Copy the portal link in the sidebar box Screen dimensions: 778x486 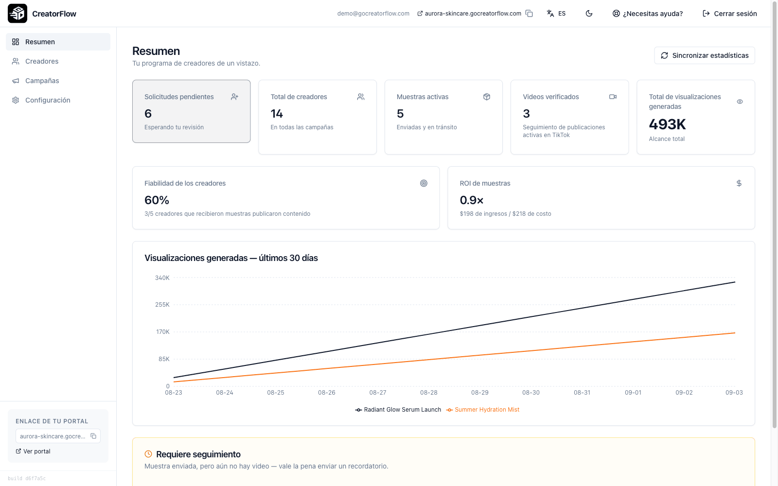(93, 436)
